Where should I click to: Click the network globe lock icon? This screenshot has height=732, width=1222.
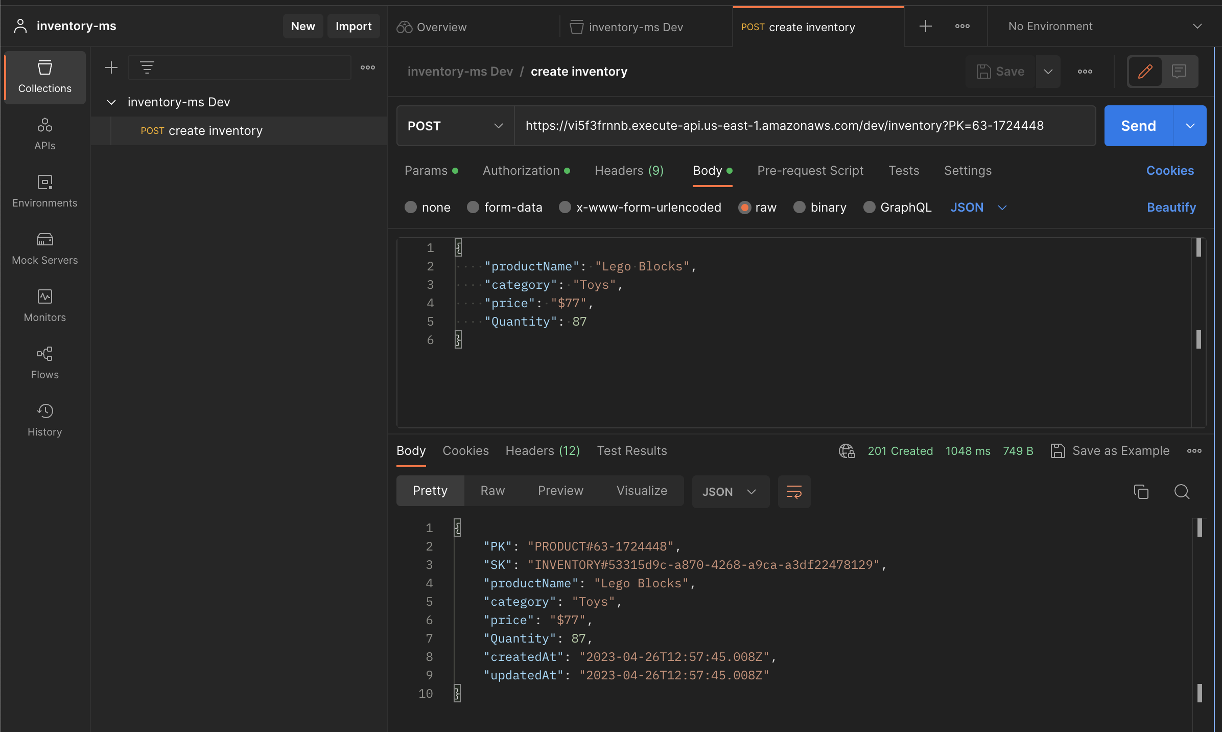pyautogui.click(x=847, y=451)
